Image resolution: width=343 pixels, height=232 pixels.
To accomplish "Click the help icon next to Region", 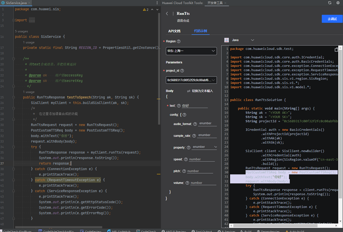I will [179, 41].
